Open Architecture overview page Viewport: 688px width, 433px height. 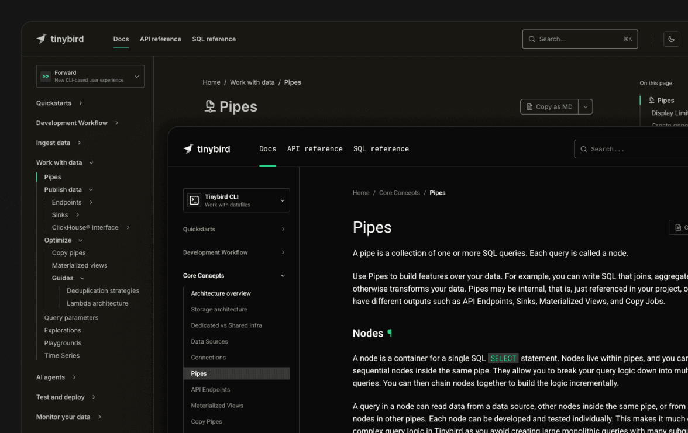coord(221,293)
